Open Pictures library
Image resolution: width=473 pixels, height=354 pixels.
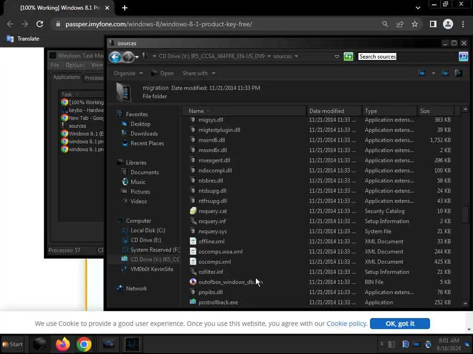[x=140, y=191]
